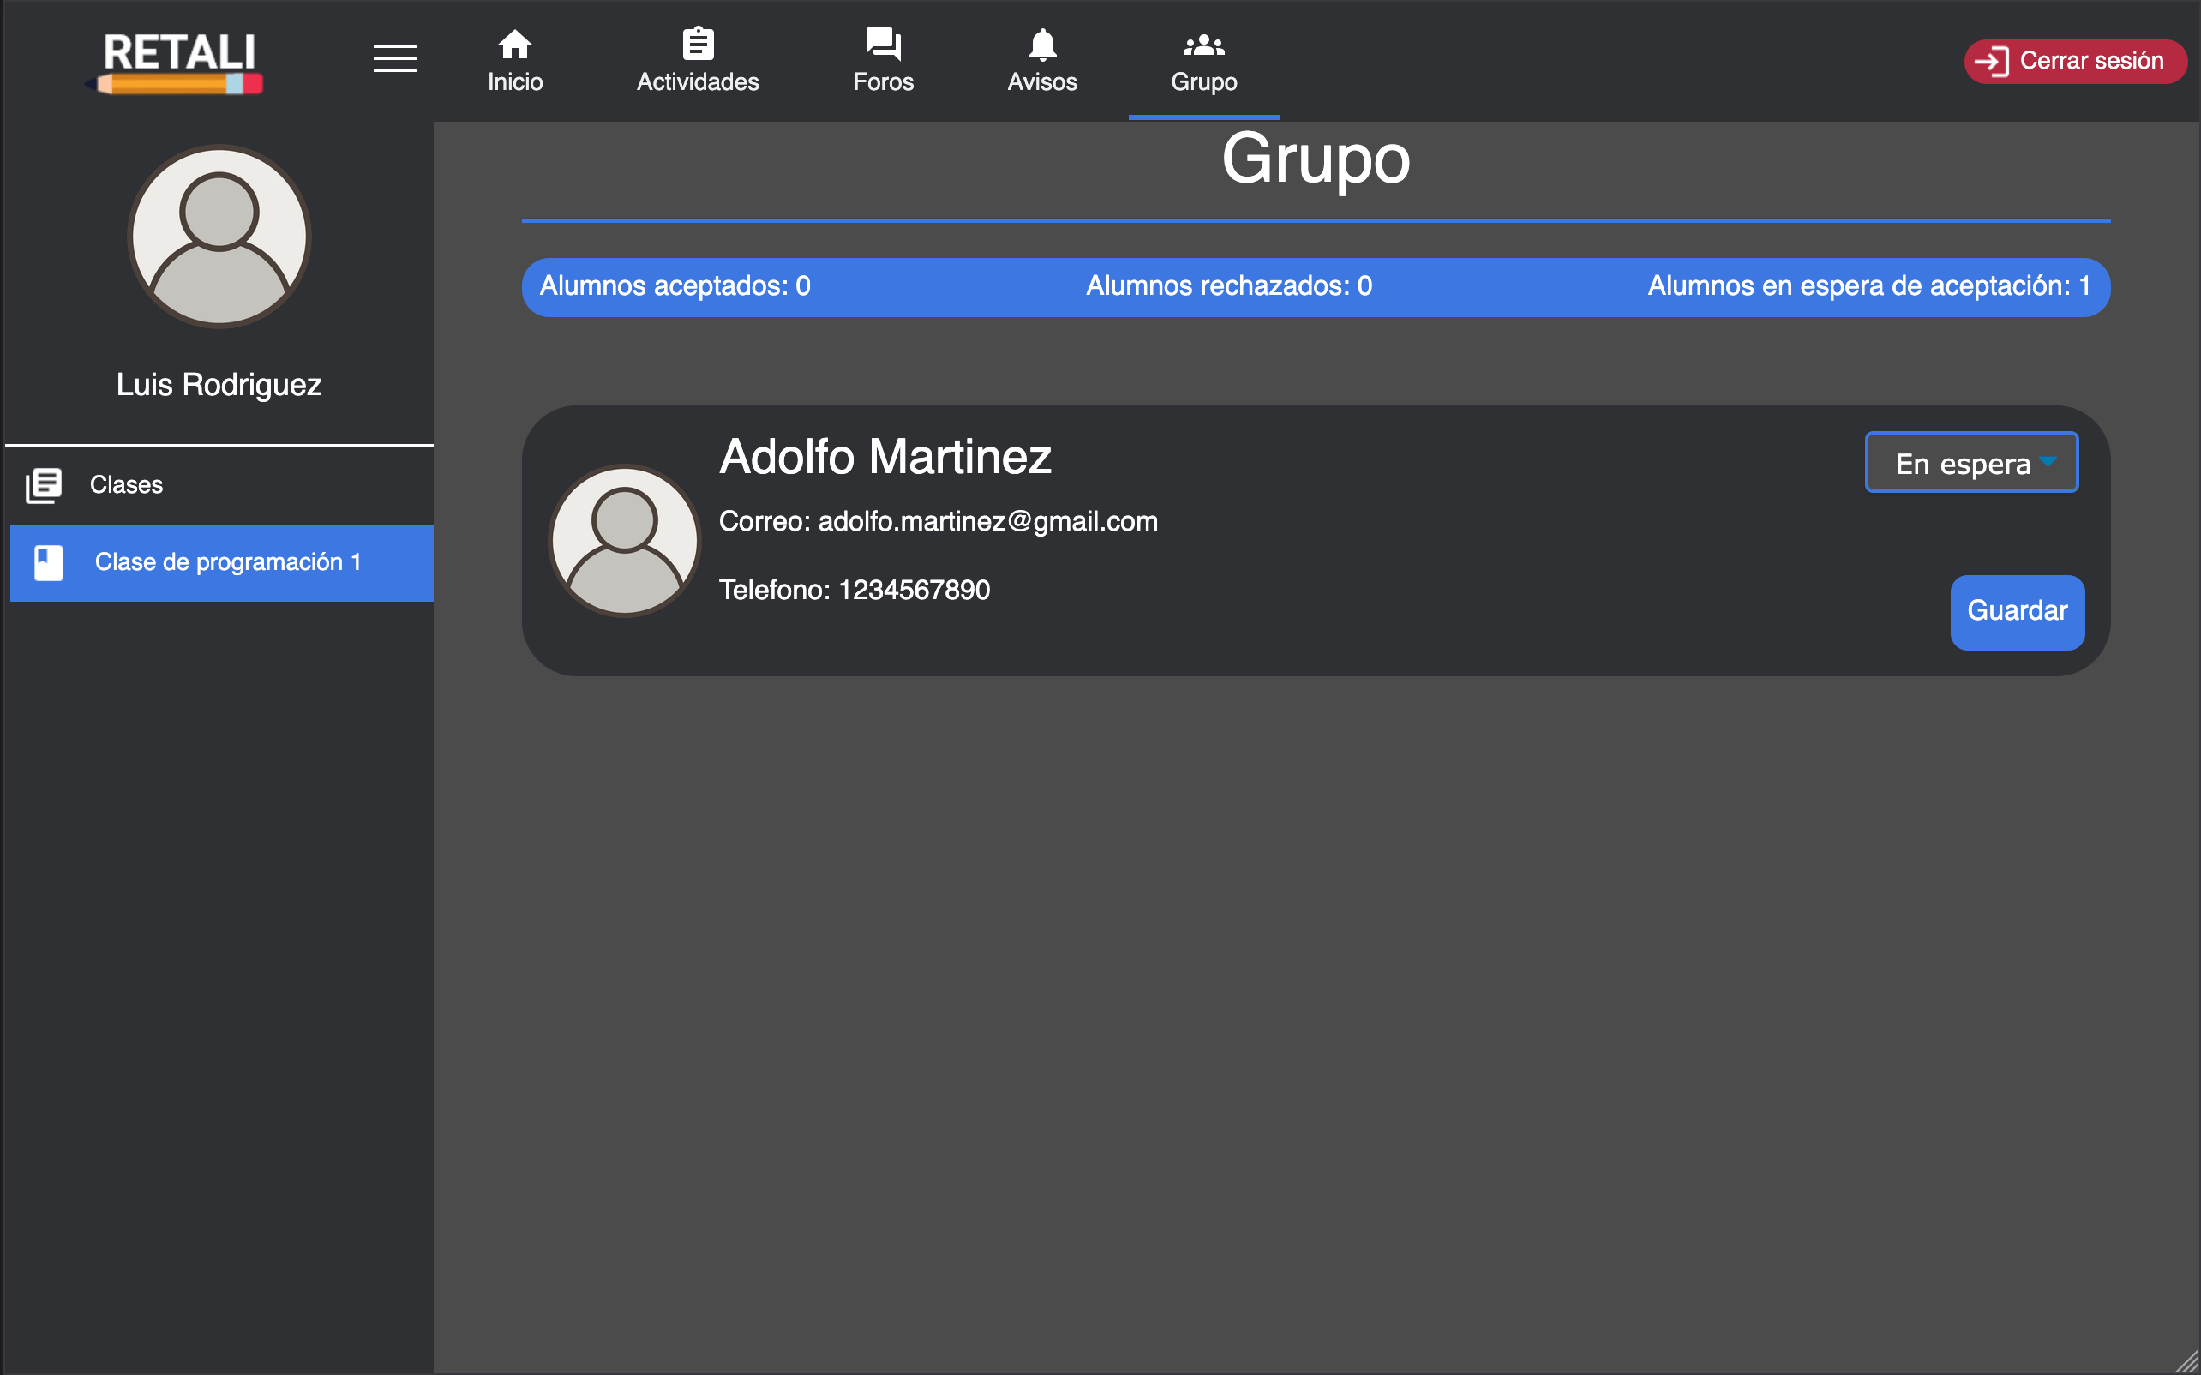Expand the En espera chevron arrow
Screen dimensions: 2201x1375
point(2048,462)
